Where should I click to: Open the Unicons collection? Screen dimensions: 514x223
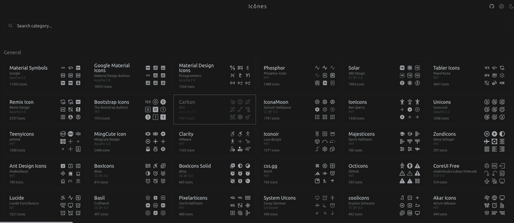(469, 110)
